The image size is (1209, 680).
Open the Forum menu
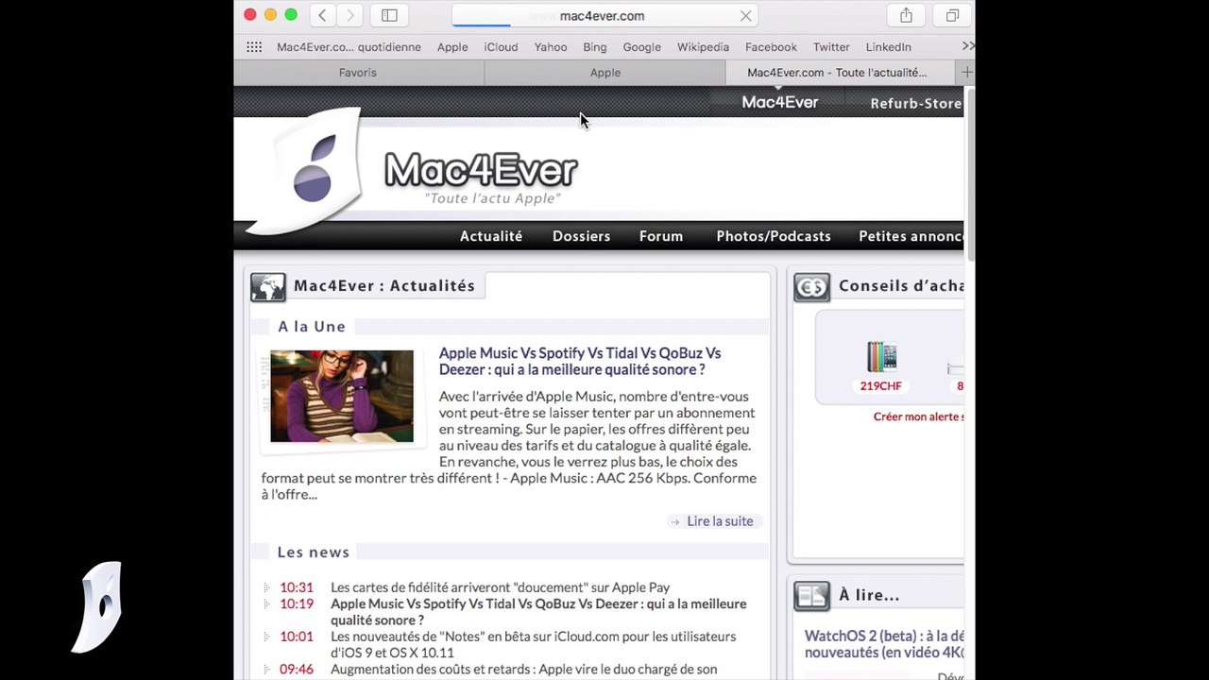pyautogui.click(x=661, y=236)
